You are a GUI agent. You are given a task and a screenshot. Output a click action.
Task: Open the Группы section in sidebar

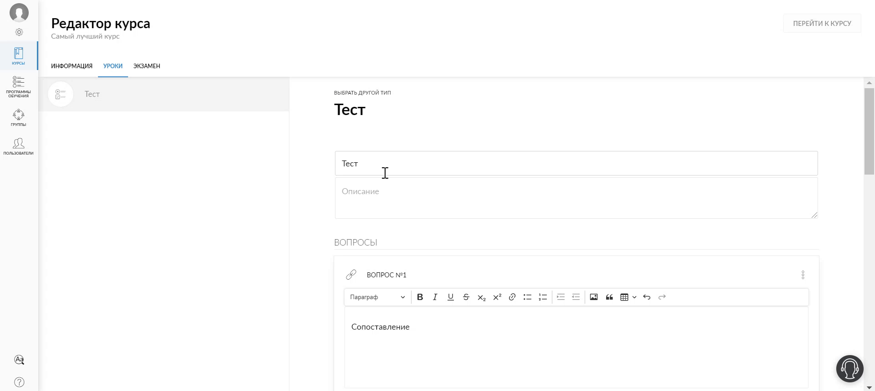(x=19, y=118)
